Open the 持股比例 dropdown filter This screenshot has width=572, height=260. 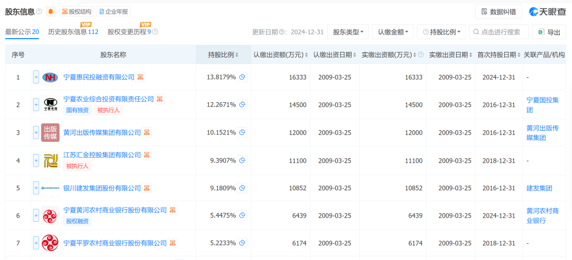441,32
